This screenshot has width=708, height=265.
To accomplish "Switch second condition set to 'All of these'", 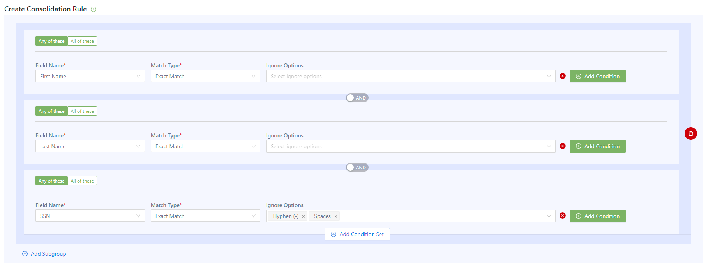I will pyautogui.click(x=82, y=111).
